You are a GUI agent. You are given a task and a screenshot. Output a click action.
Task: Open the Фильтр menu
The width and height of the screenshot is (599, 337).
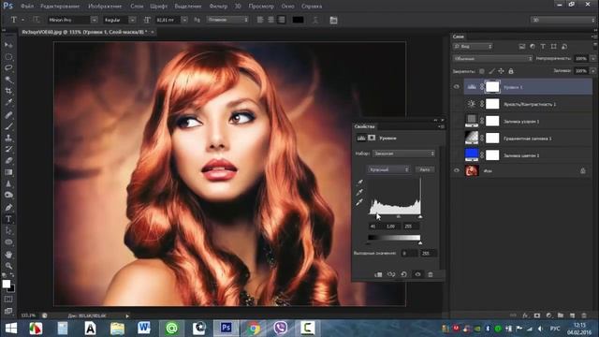[x=218, y=7]
